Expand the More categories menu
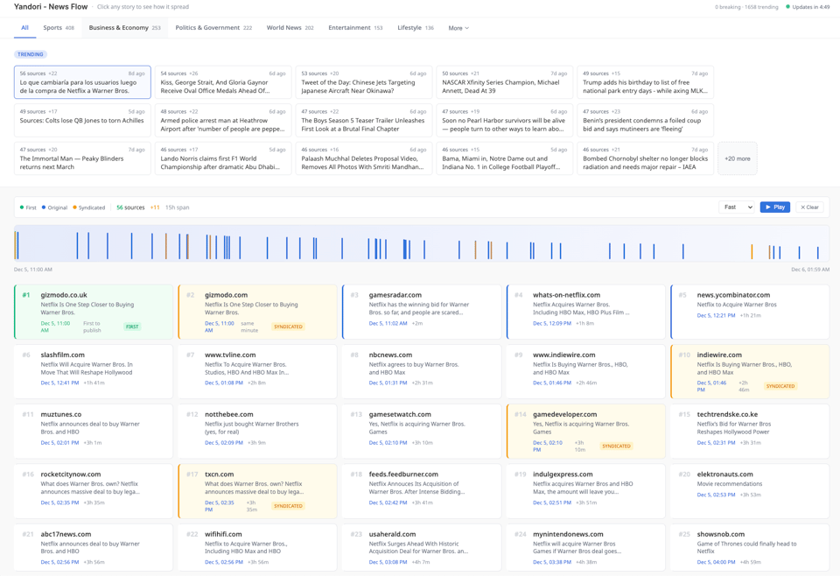The height and width of the screenshot is (576, 840). tap(458, 28)
